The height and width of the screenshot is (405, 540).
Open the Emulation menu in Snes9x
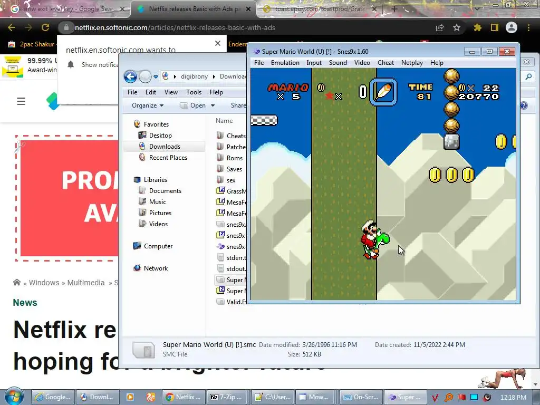point(285,63)
